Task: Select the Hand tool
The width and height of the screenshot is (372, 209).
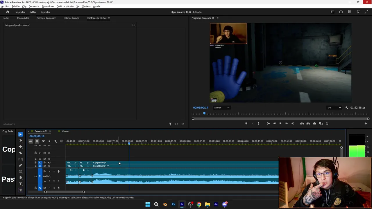Action: click(20, 178)
